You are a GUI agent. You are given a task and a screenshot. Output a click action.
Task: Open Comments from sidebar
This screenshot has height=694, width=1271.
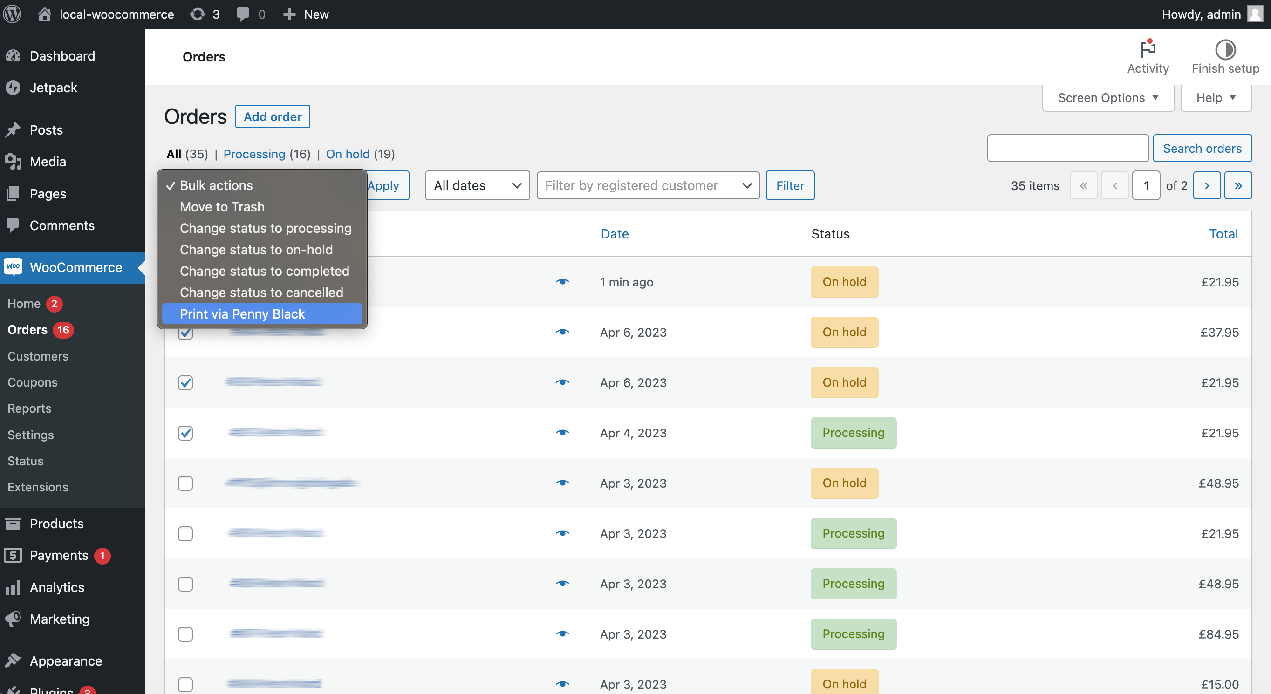(73, 225)
